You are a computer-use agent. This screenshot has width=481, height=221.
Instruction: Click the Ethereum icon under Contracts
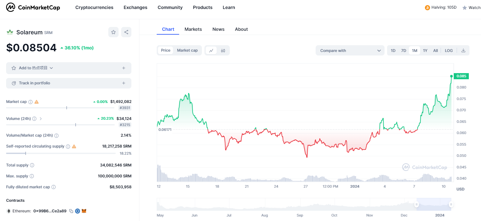9,211
